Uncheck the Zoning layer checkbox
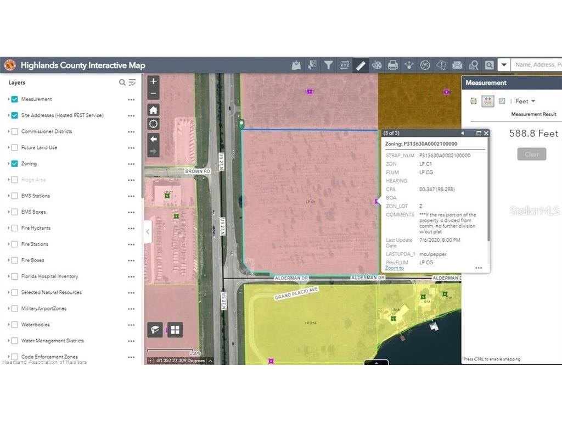This screenshot has width=562, height=422. (15, 164)
